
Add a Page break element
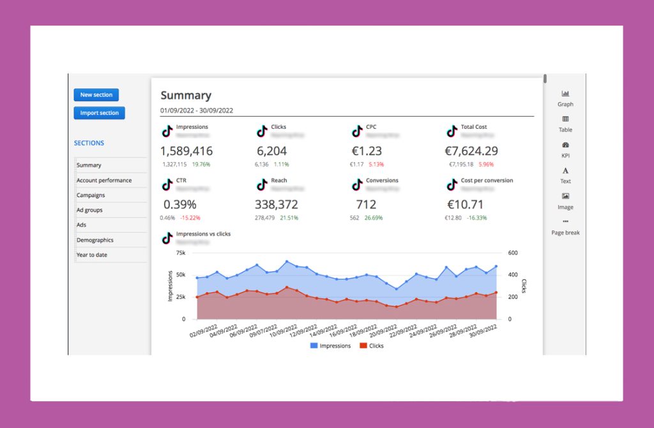tap(565, 222)
